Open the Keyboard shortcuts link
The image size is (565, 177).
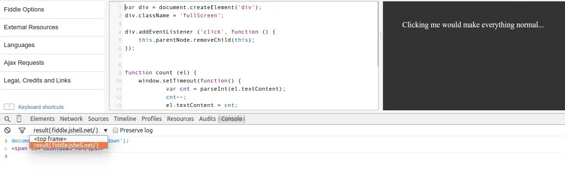pyautogui.click(x=41, y=107)
